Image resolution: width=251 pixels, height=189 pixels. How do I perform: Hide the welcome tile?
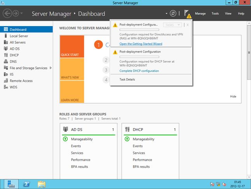click(x=233, y=96)
